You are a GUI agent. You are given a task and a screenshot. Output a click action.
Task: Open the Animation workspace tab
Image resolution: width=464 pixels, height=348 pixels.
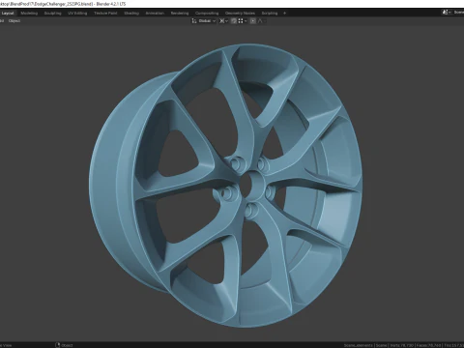pyautogui.click(x=155, y=14)
